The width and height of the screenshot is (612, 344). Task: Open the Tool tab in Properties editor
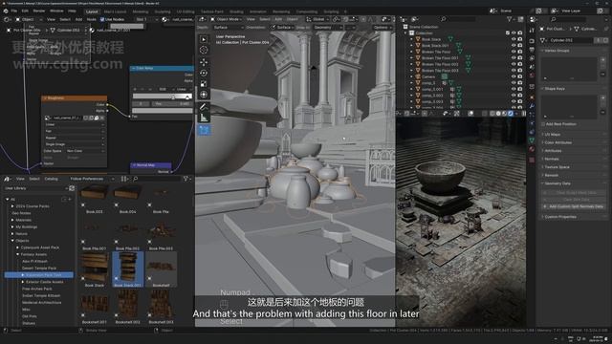tap(532, 30)
